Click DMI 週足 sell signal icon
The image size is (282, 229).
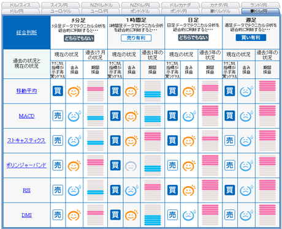pos(230,215)
